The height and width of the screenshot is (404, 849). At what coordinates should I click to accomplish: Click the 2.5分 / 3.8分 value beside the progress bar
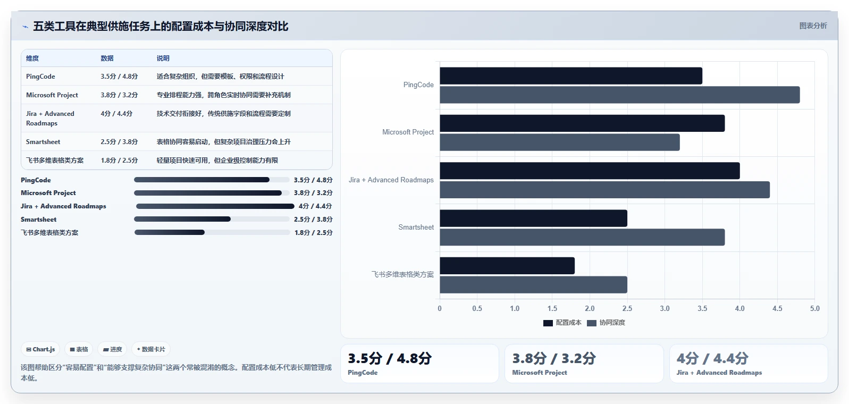[x=313, y=220]
